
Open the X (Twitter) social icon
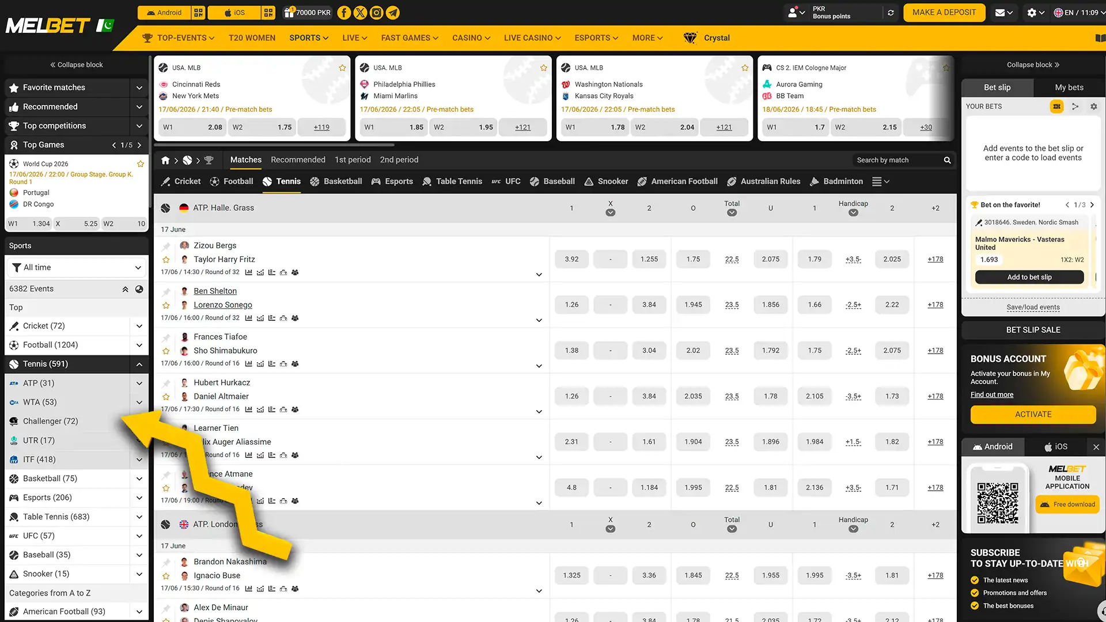click(360, 13)
